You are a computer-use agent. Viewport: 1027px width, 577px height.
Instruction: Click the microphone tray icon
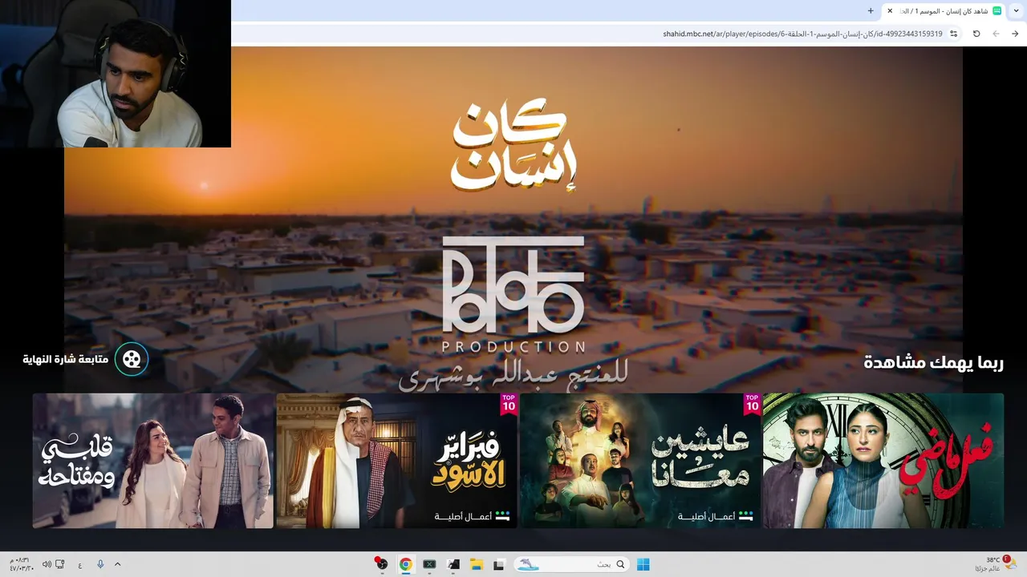point(100,564)
